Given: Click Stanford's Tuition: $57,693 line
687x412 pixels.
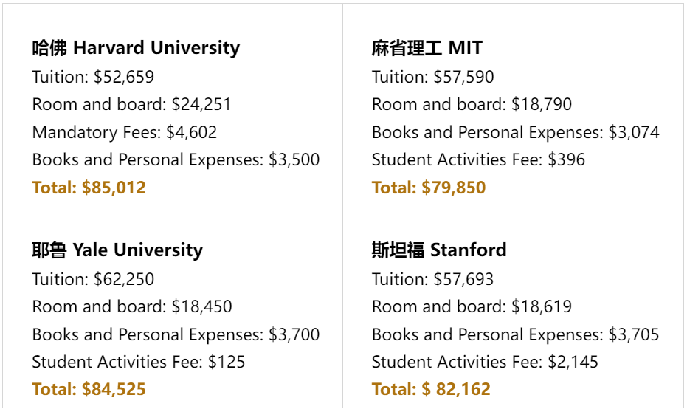Looking at the screenshot, I should coord(433,279).
